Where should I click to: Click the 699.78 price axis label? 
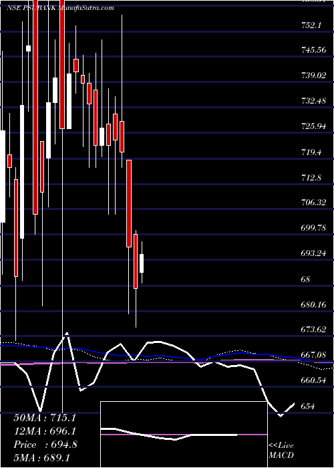pyautogui.click(x=313, y=229)
